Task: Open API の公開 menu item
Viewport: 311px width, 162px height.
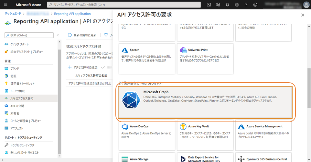Action: [x=17, y=106]
